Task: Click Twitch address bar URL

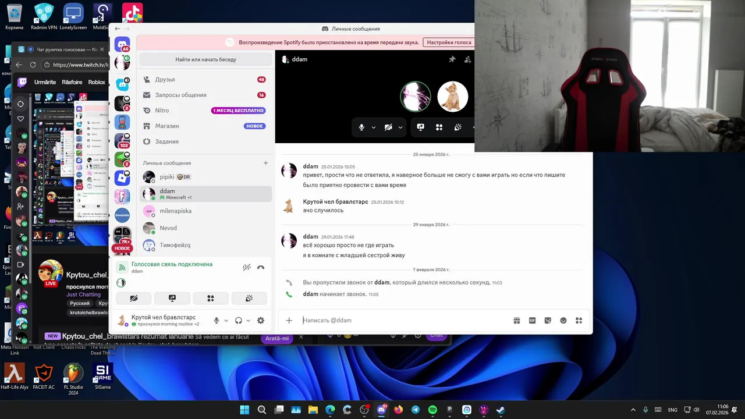Action: coord(80,65)
